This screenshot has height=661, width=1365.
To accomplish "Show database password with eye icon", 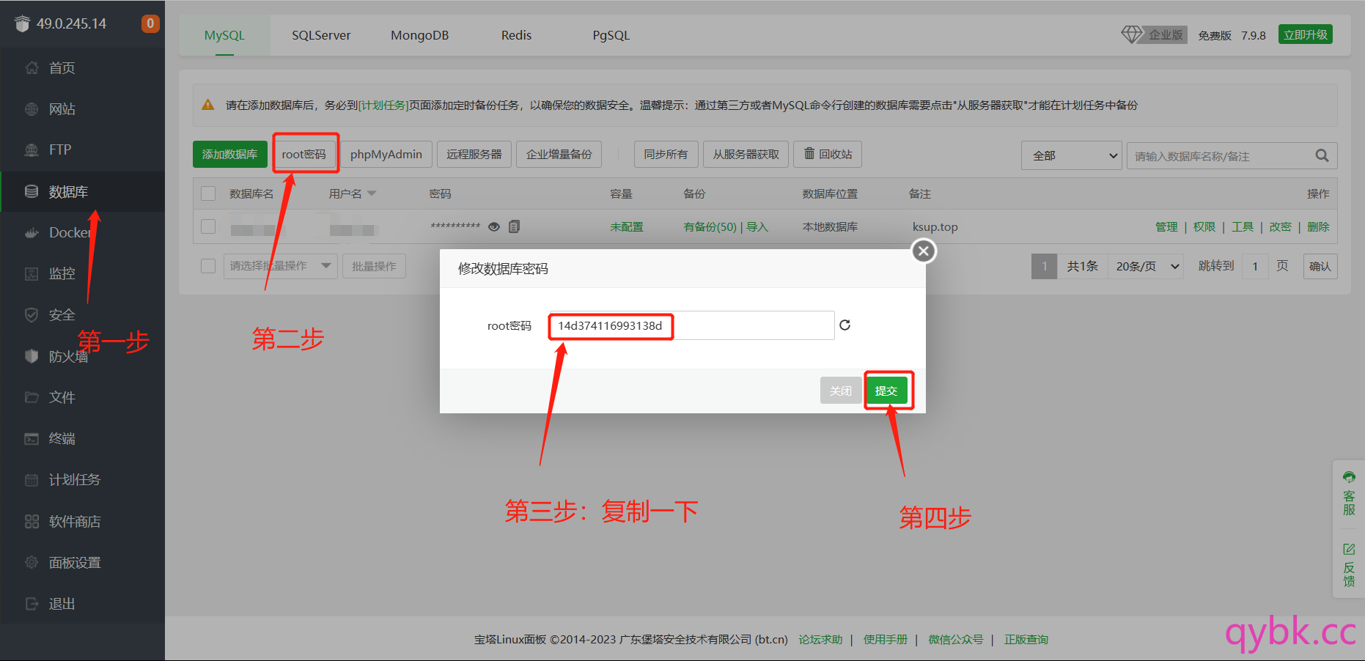I will pyautogui.click(x=494, y=226).
